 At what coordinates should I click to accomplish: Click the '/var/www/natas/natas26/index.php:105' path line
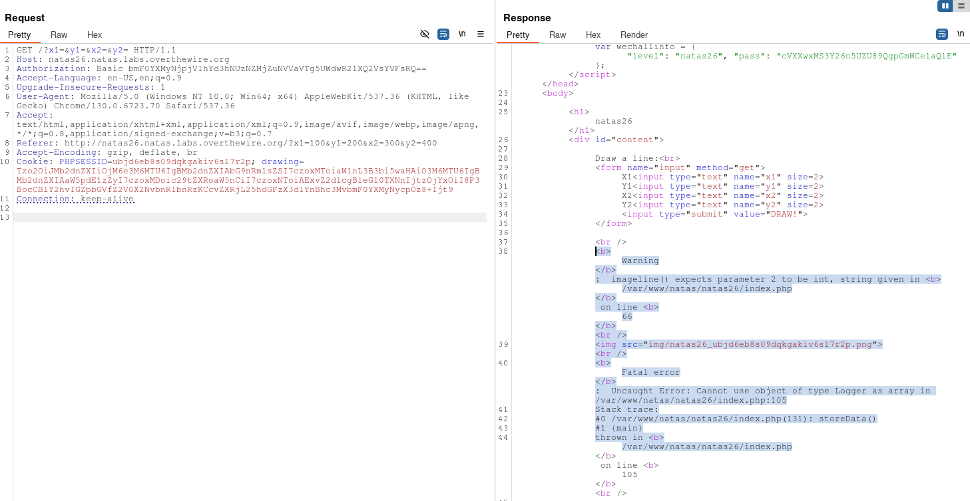(691, 400)
